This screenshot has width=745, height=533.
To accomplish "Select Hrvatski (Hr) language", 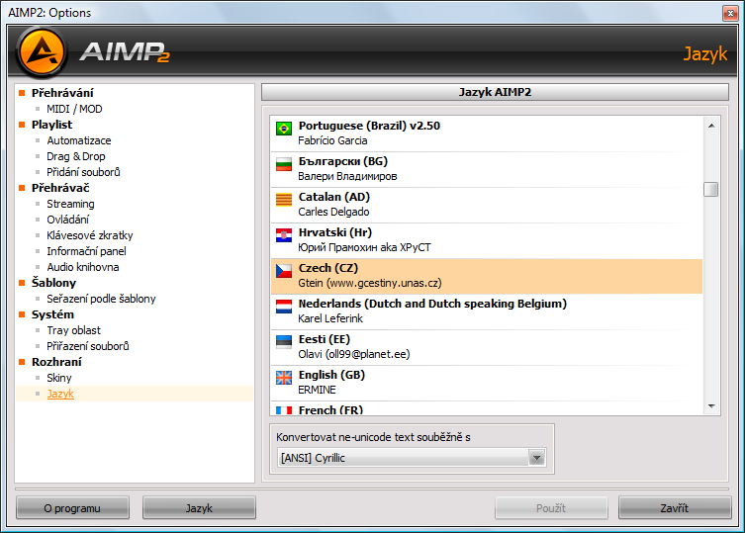I will click(x=487, y=240).
